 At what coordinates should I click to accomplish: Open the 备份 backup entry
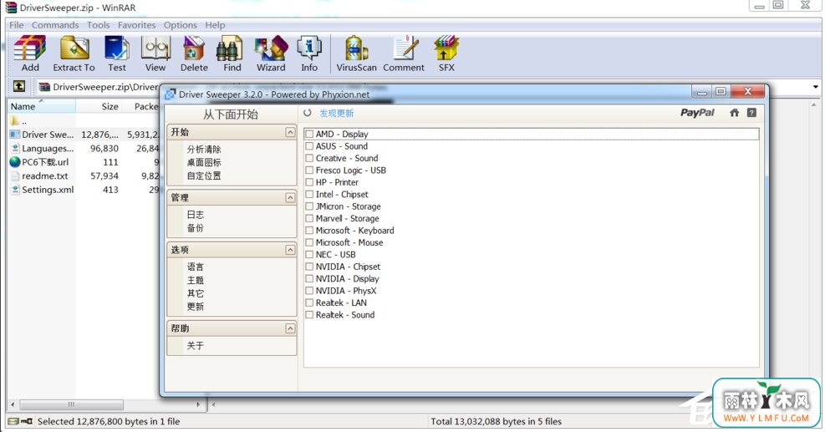click(x=196, y=228)
